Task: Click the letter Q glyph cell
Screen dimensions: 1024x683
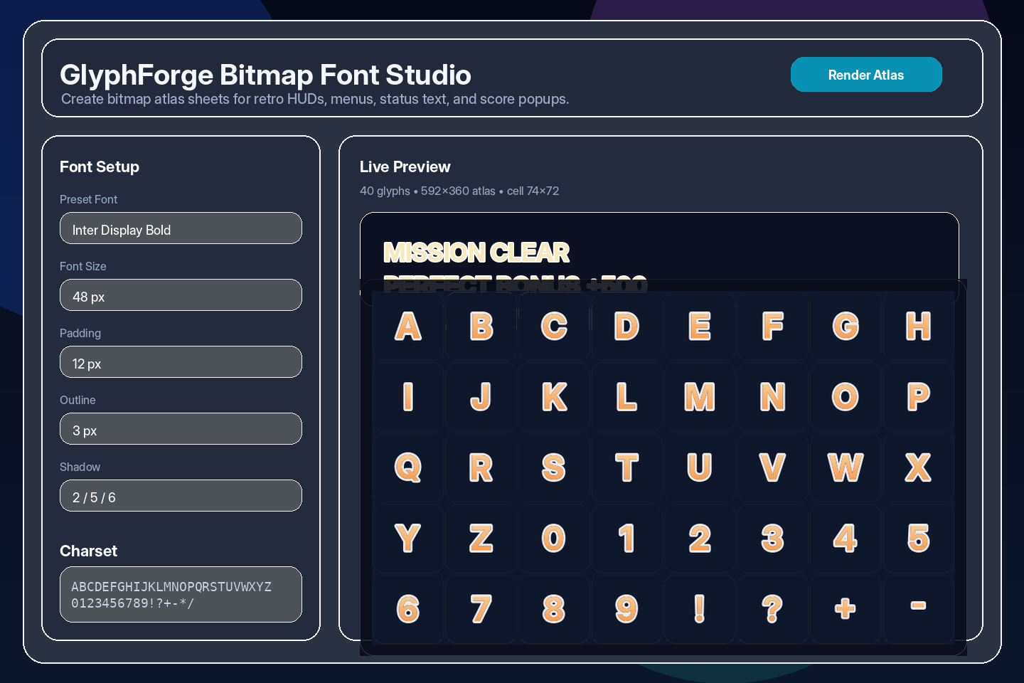Action: click(x=408, y=467)
